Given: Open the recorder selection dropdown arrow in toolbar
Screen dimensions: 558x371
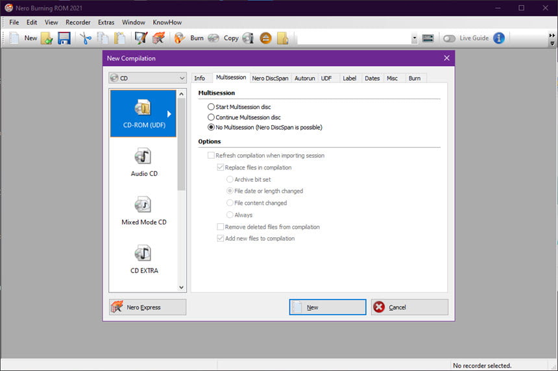Looking at the screenshot, I should point(414,38).
